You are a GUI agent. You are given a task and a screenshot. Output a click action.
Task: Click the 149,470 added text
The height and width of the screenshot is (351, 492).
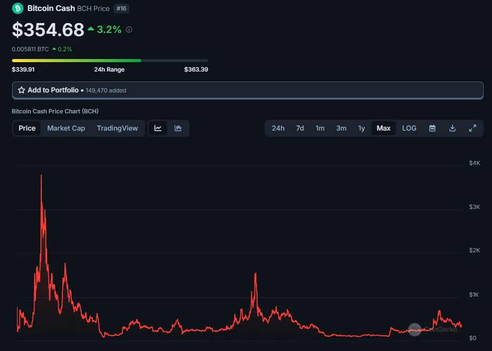pos(106,90)
